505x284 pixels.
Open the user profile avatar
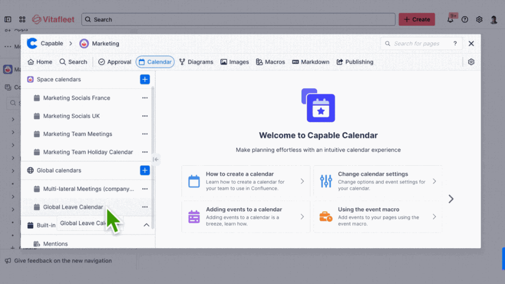pyautogui.click(x=494, y=19)
